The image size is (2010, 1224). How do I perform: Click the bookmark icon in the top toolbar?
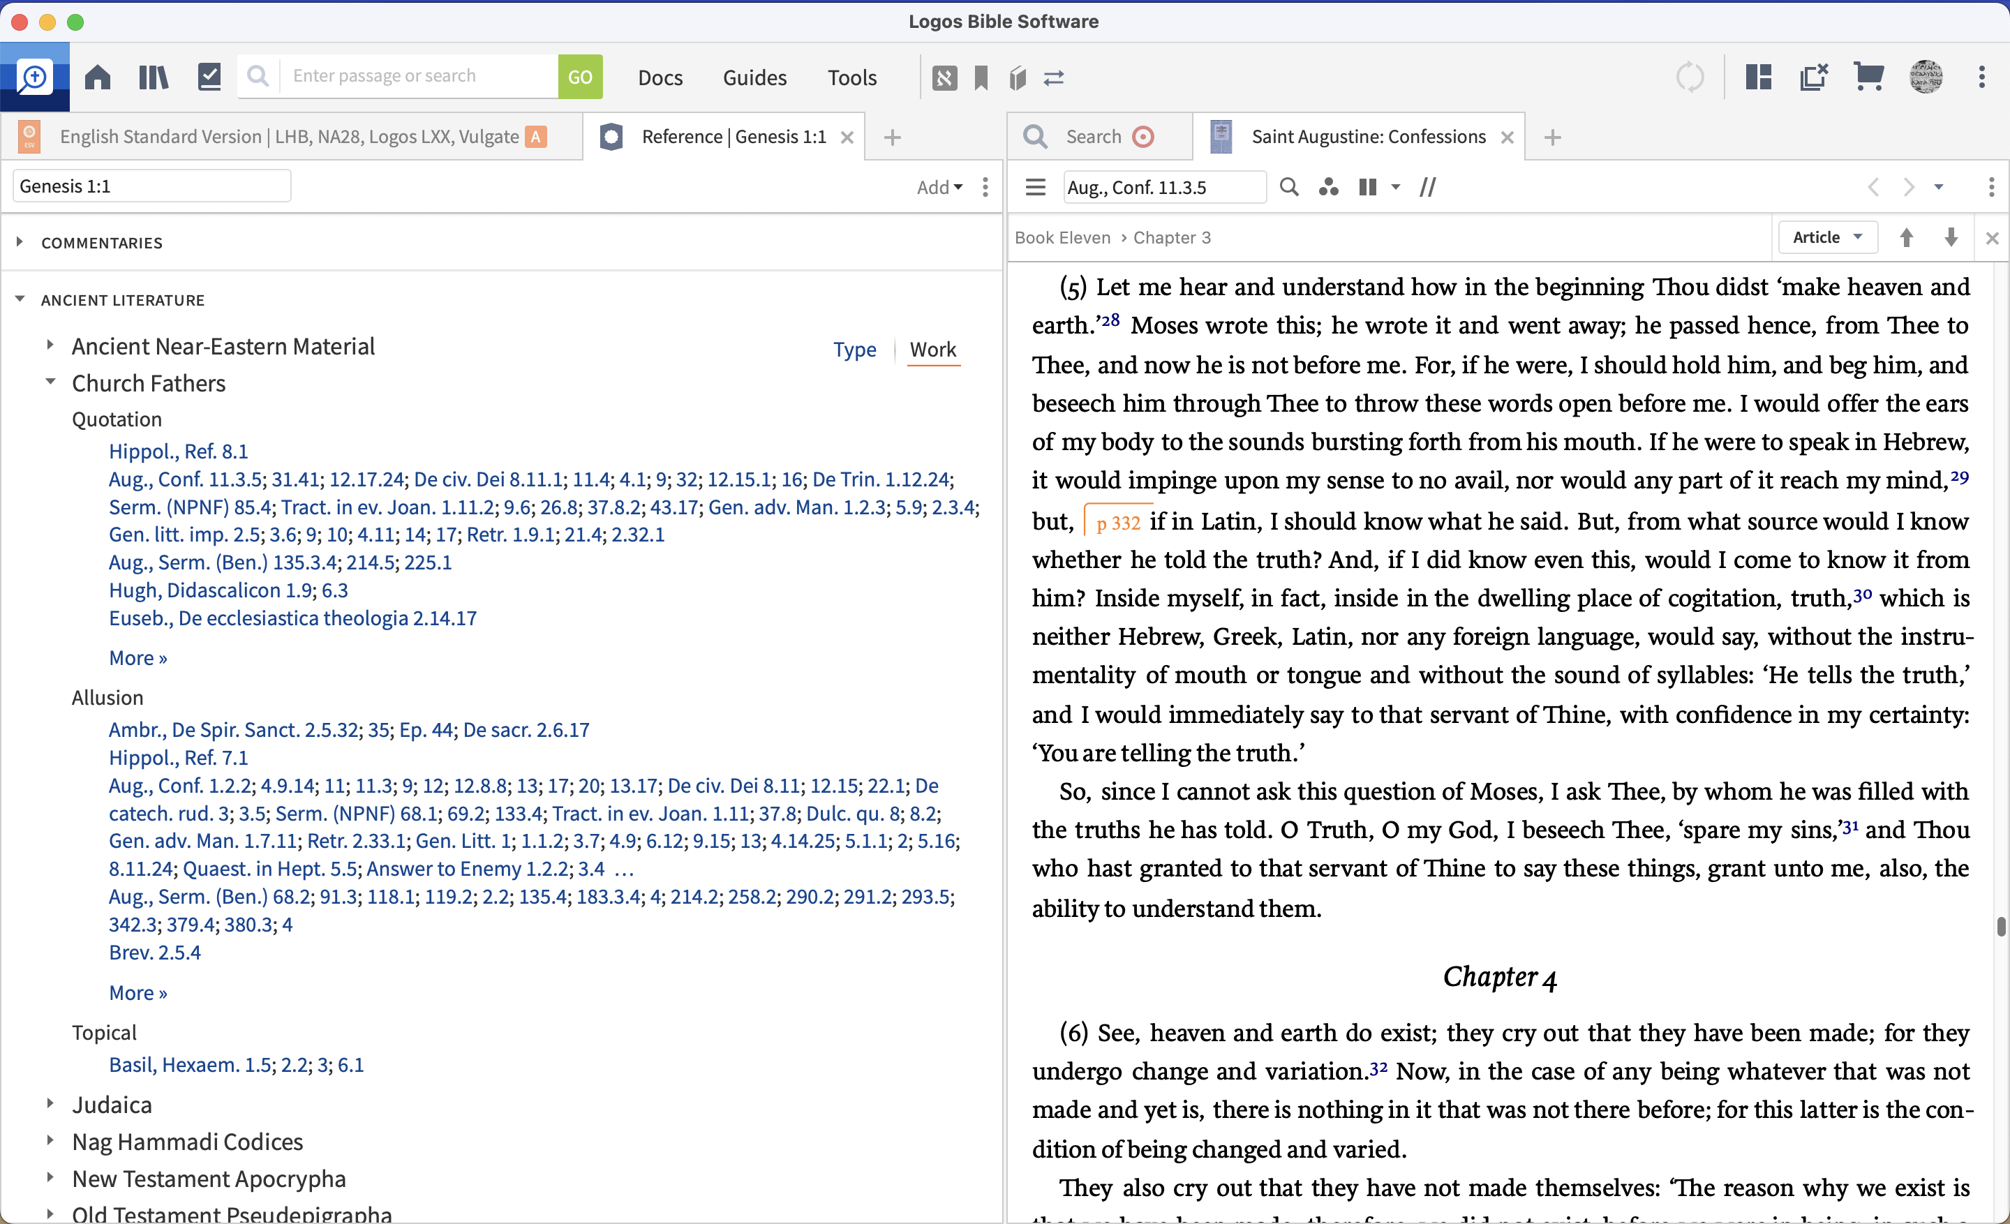coord(981,78)
